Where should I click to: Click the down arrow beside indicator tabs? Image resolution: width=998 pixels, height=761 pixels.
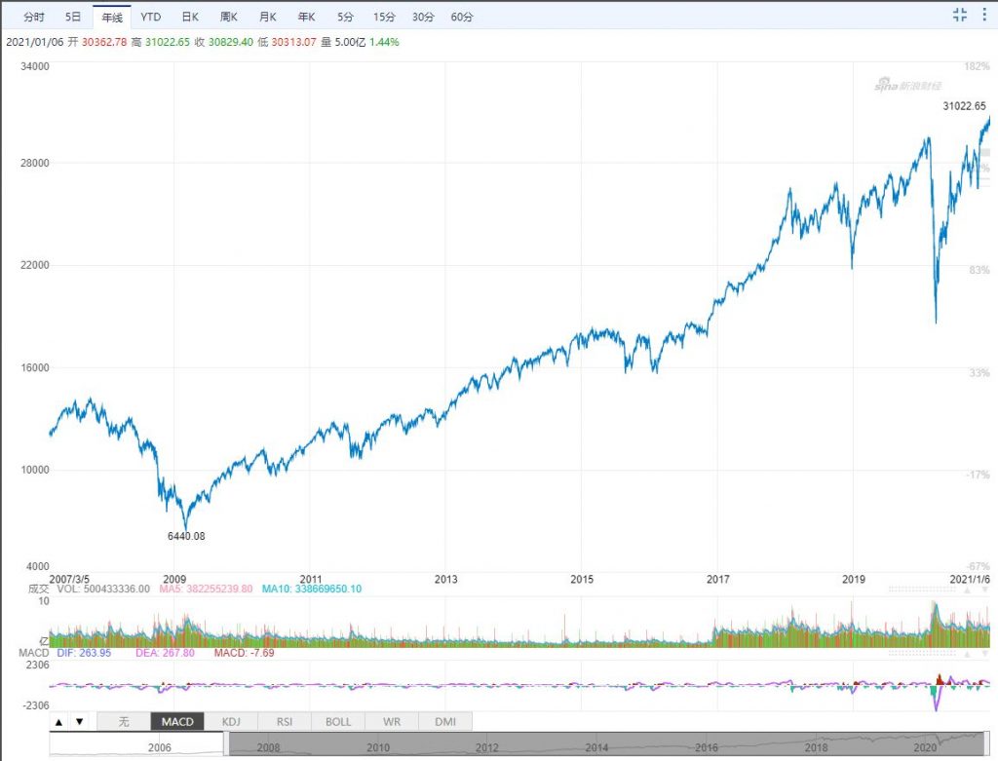[x=79, y=722]
